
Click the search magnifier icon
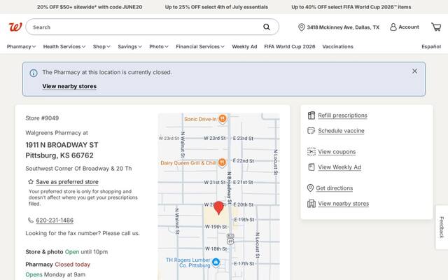(266, 27)
